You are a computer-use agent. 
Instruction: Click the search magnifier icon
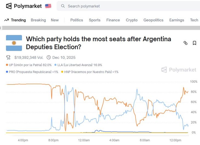[x=63, y=6]
